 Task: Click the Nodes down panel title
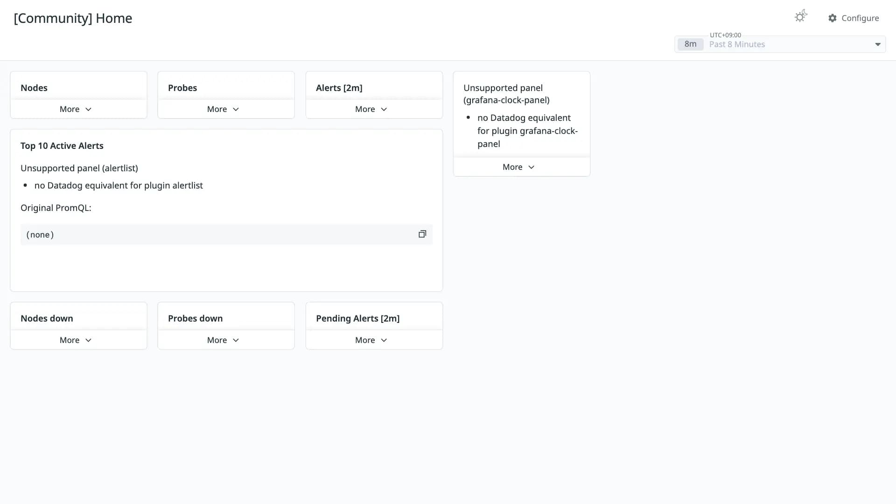click(x=47, y=318)
